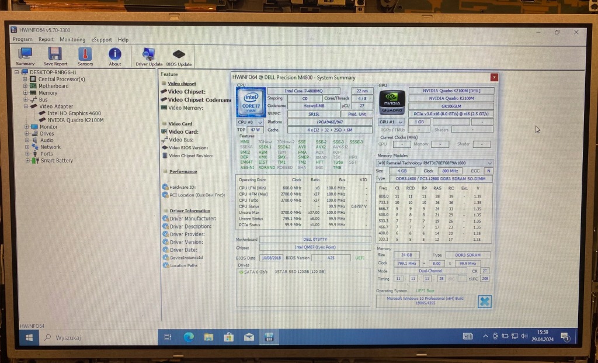Expand the Monitor tree node
Viewport: 598px width, 363px height.
[26, 126]
